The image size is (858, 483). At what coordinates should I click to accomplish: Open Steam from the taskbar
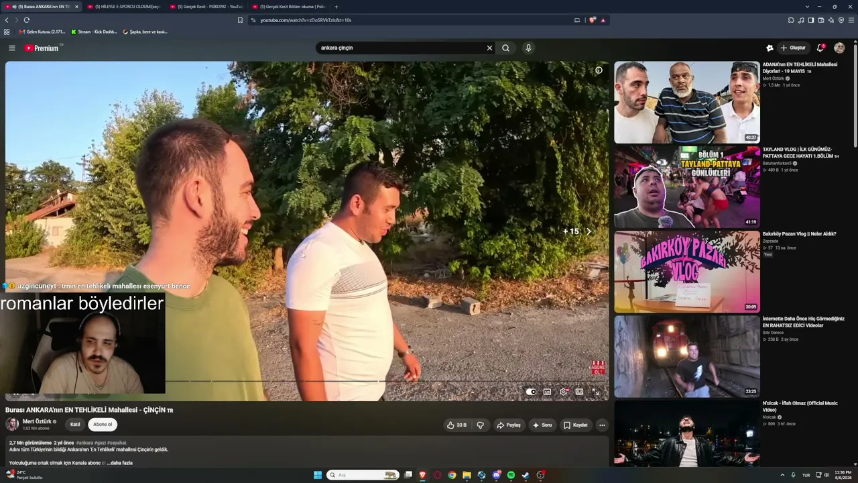coord(526,475)
